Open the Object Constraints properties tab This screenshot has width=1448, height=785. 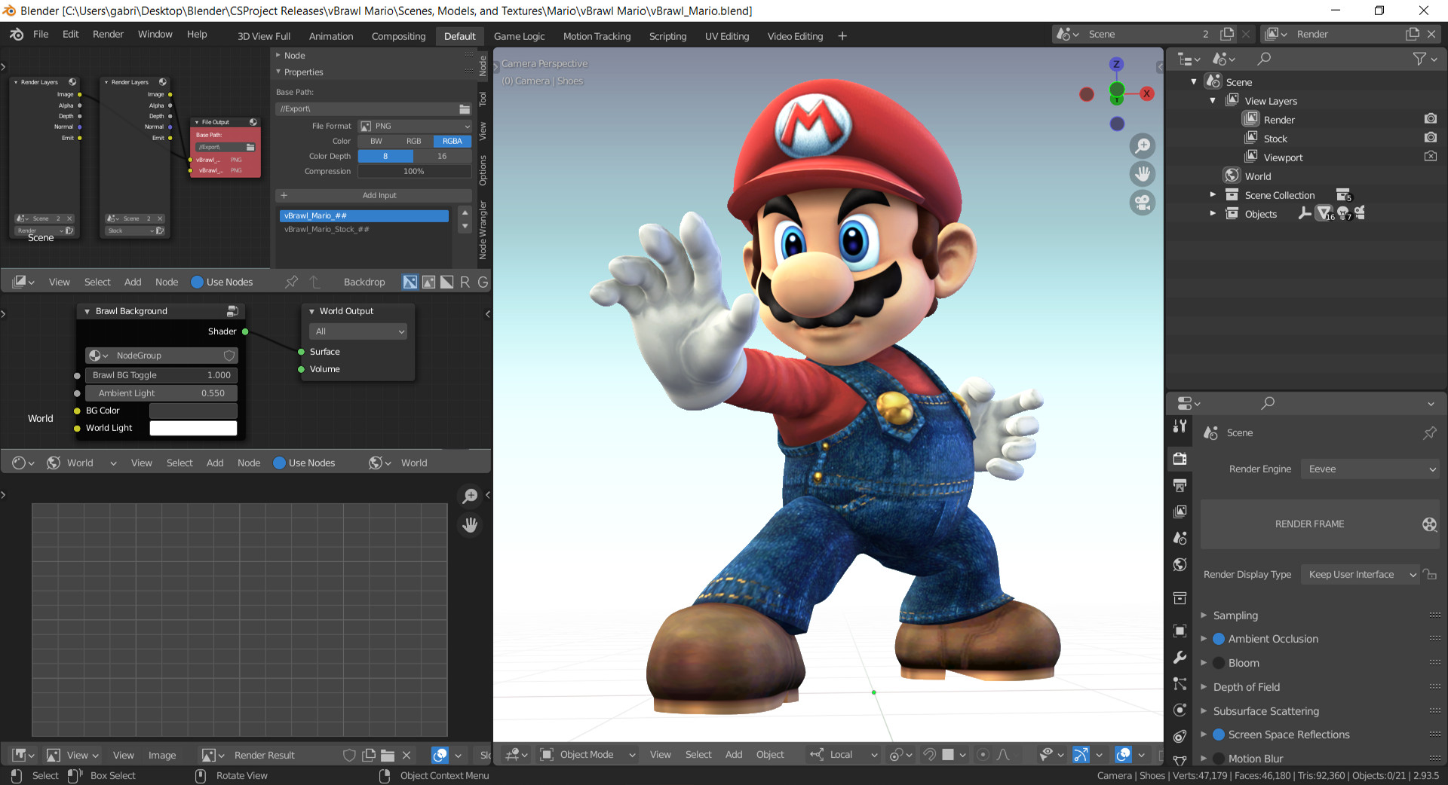[1180, 736]
